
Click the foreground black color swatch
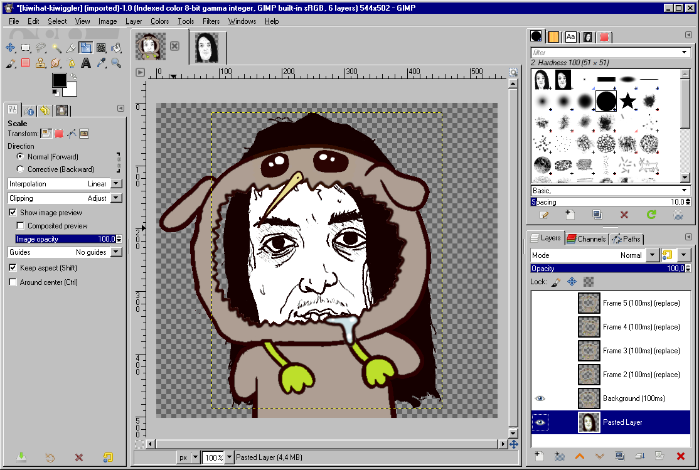pyautogui.click(x=59, y=80)
